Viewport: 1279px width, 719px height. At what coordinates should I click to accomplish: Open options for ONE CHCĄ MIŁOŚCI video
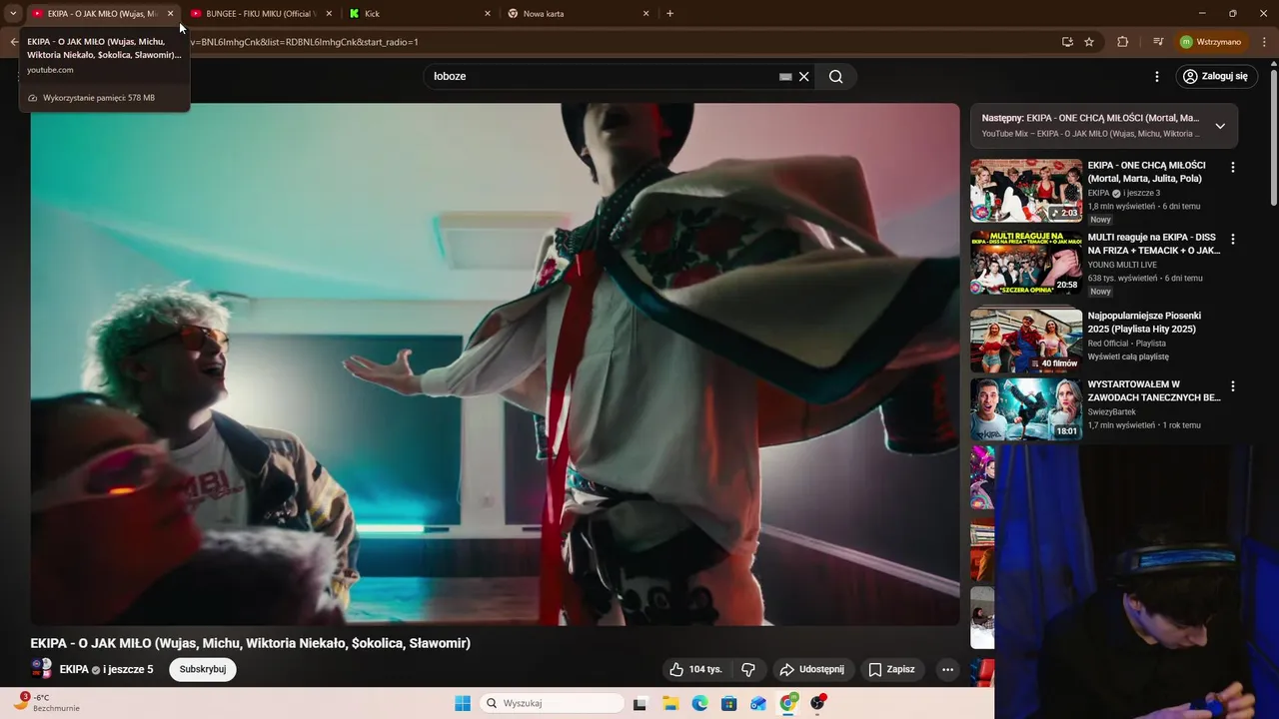tap(1232, 167)
